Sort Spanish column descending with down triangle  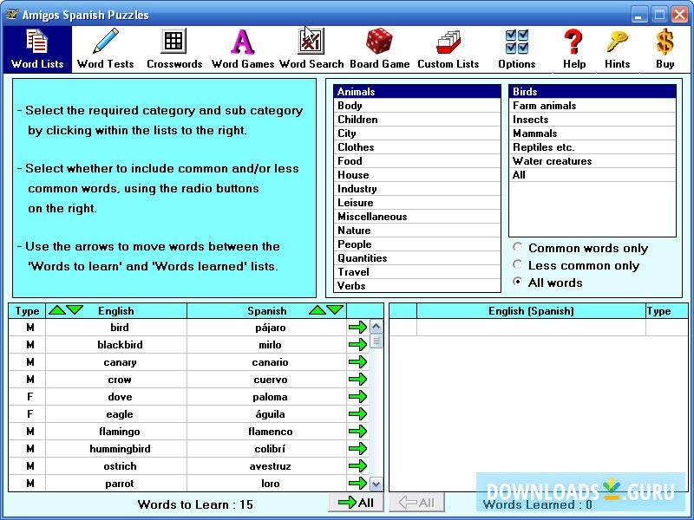335,310
